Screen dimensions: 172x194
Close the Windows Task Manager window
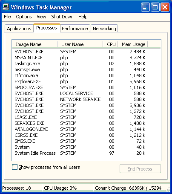click(165, 7)
